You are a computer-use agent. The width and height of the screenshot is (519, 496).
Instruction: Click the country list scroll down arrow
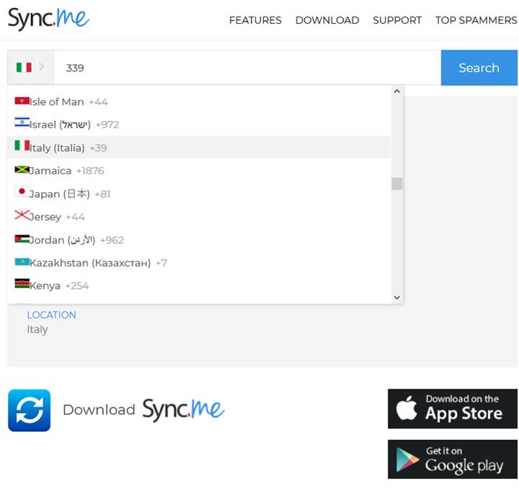click(x=397, y=297)
